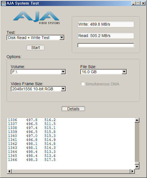Click the horizontal scroll left arrow
147x178 pixels.
pos(9,171)
